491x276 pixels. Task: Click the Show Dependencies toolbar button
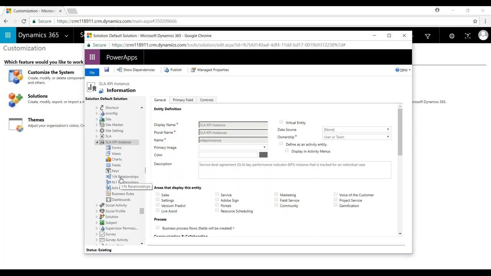click(x=136, y=70)
